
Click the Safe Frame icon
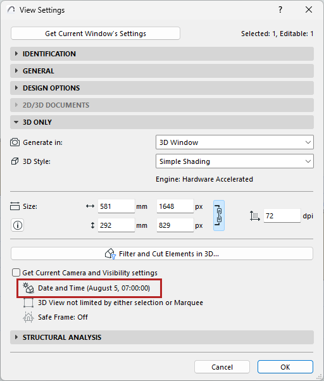pos(28,317)
